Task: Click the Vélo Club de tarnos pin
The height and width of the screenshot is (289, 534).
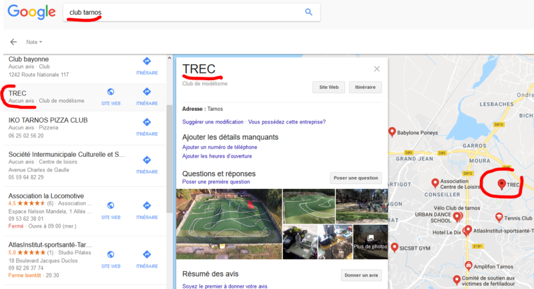Action: click(x=458, y=216)
